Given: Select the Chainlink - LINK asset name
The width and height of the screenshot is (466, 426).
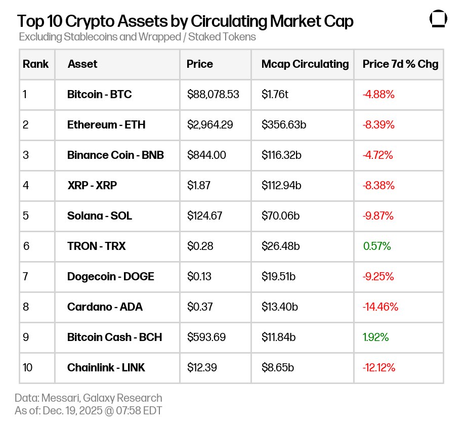Looking at the screenshot, I should (106, 368).
